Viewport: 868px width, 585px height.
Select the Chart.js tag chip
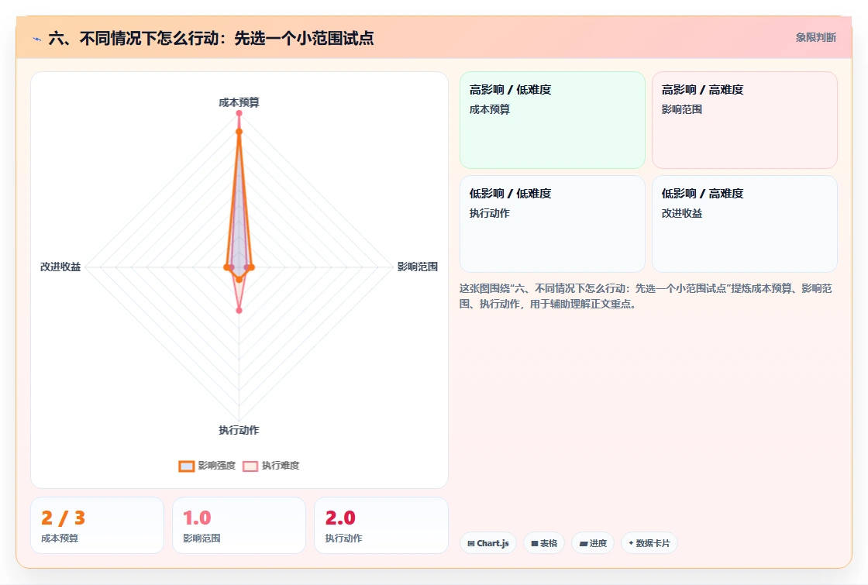pos(488,543)
